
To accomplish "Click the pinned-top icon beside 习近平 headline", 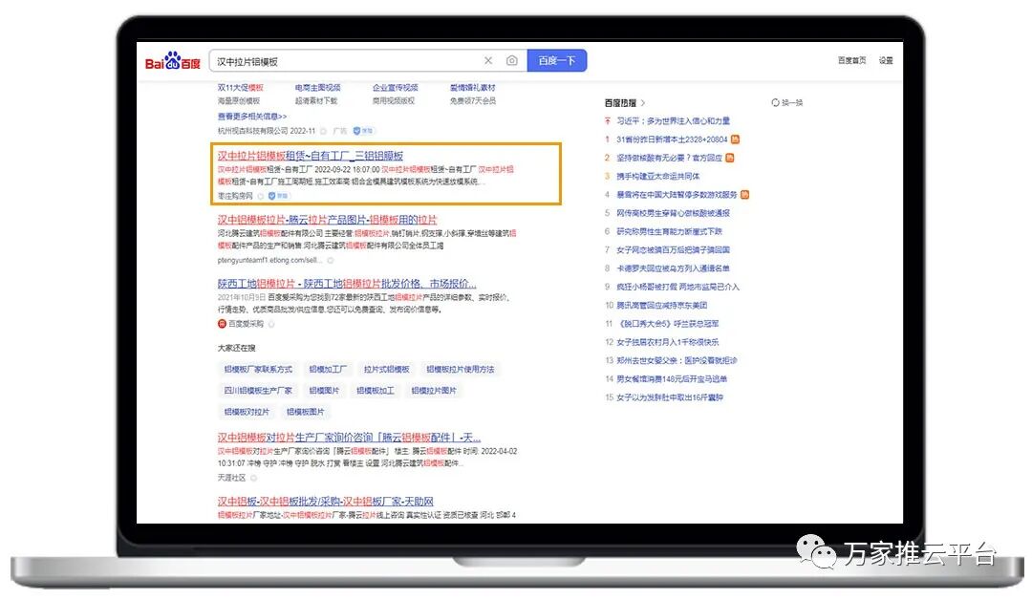I will (608, 121).
